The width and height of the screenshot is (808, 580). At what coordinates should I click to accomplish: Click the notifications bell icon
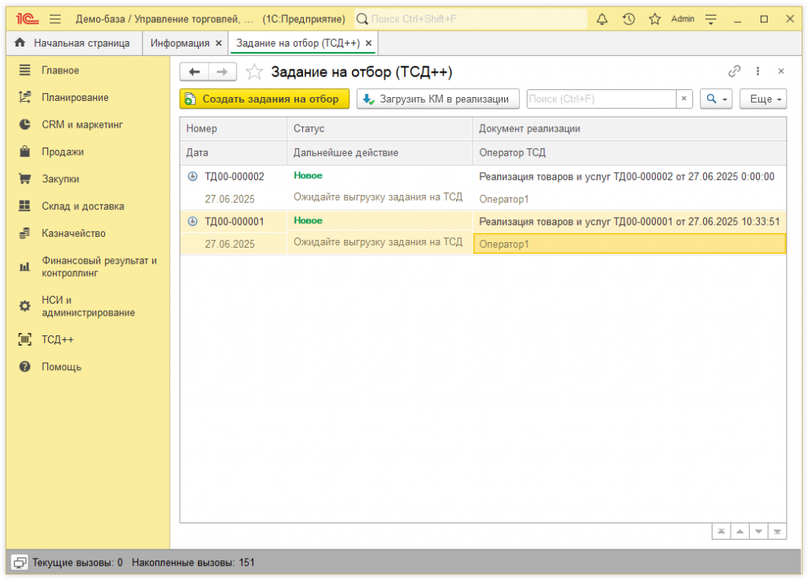coord(602,19)
